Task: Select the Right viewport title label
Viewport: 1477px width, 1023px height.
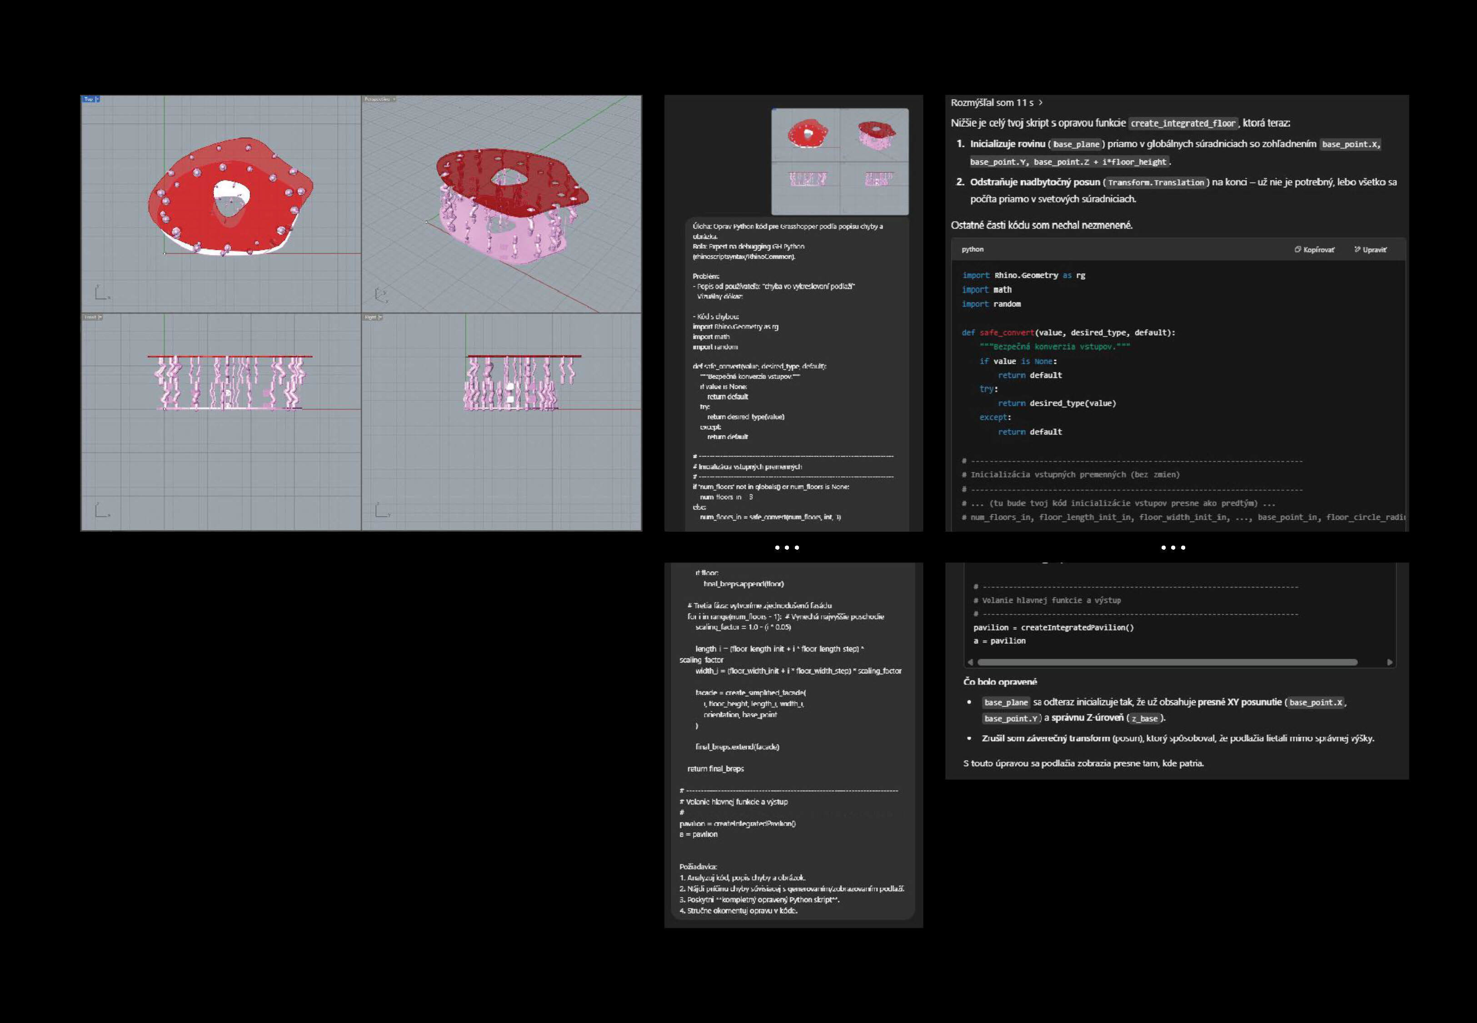Action: click(x=370, y=317)
